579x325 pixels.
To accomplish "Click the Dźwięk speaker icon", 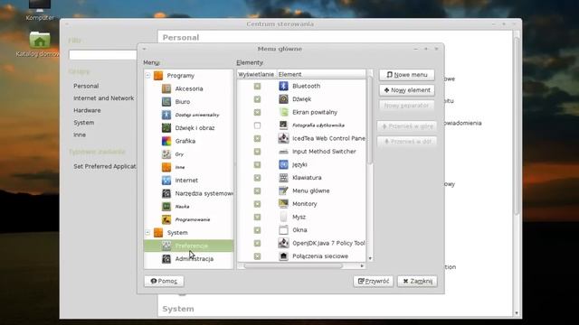I will (x=283, y=99).
